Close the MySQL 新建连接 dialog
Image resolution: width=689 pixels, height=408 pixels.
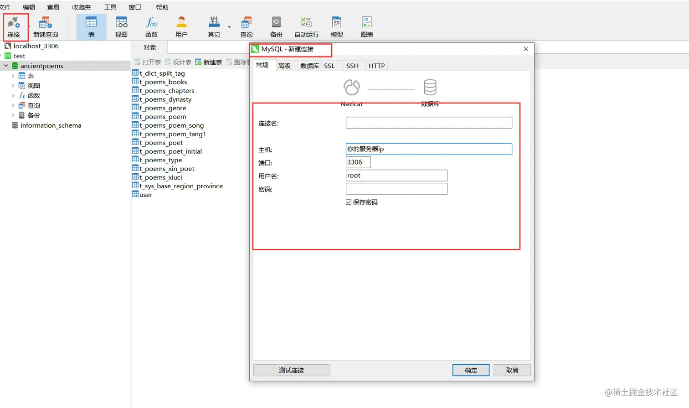tap(526, 49)
